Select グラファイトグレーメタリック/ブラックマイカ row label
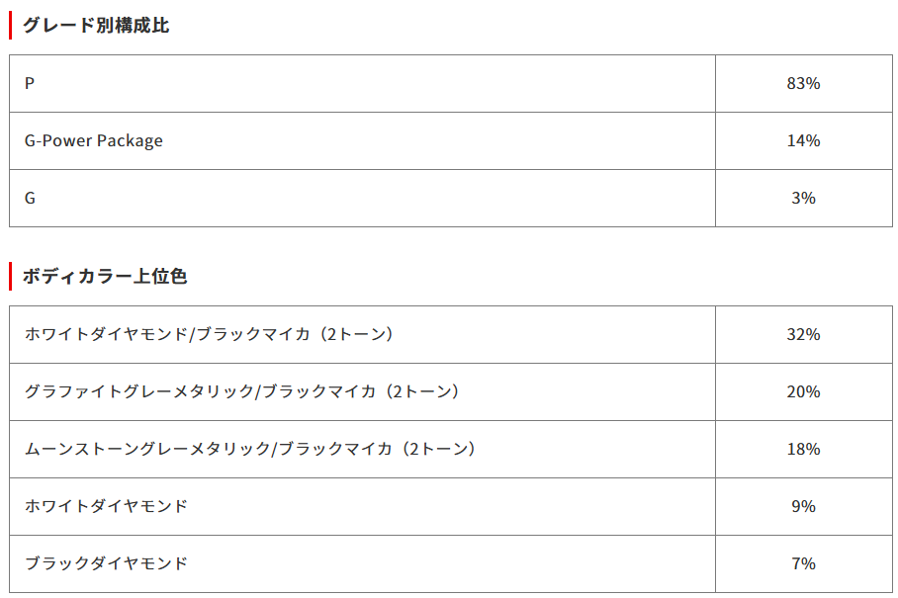 point(242,392)
